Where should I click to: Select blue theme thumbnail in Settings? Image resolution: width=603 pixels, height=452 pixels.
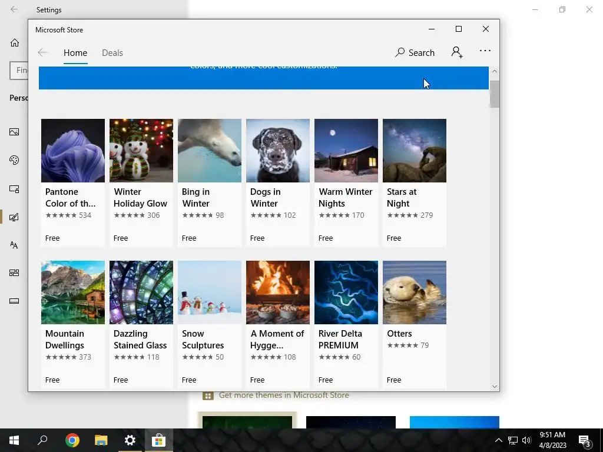[x=455, y=422]
